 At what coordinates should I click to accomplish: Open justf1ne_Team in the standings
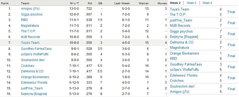(x=32, y=88)
